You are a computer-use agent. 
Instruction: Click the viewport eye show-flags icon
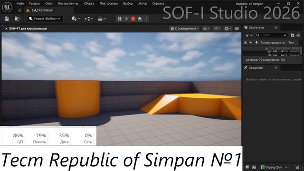205,28
